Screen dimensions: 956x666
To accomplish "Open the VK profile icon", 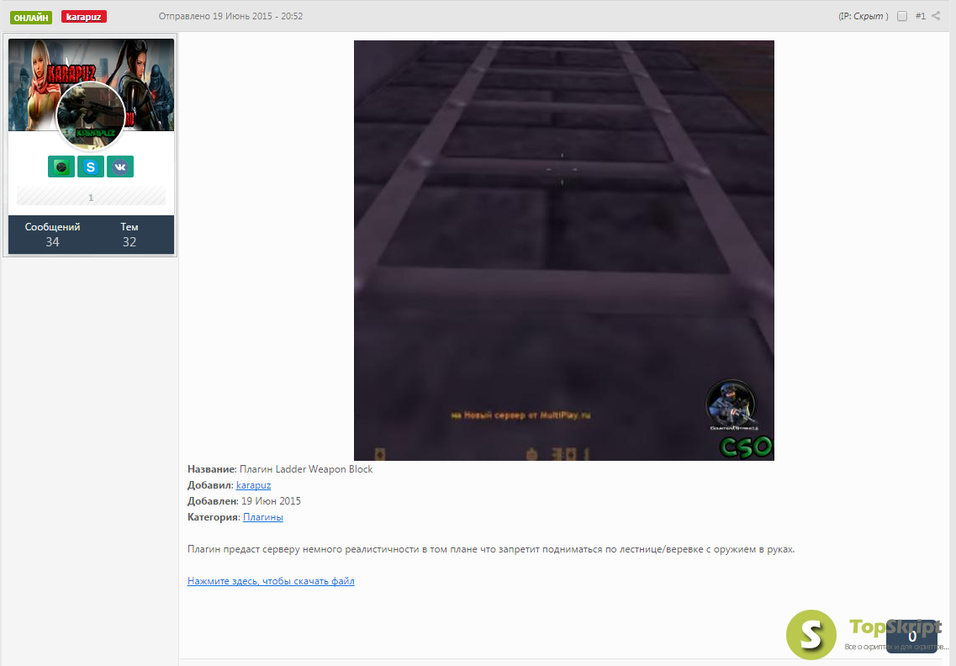I will [120, 166].
